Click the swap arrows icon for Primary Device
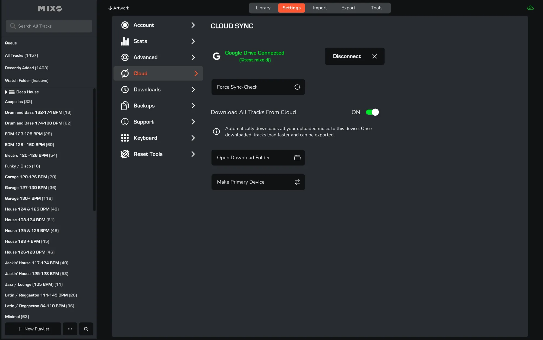Image resolution: width=543 pixels, height=340 pixels. pyautogui.click(x=297, y=182)
